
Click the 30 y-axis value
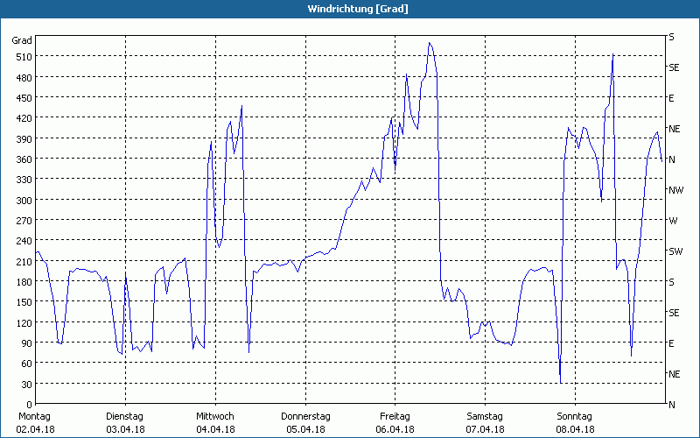pyautogui.click(x=27, y=385)
